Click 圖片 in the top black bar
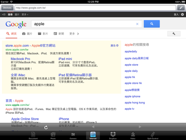The width and height of the screenshot is (186, 140). pos(17,14)
